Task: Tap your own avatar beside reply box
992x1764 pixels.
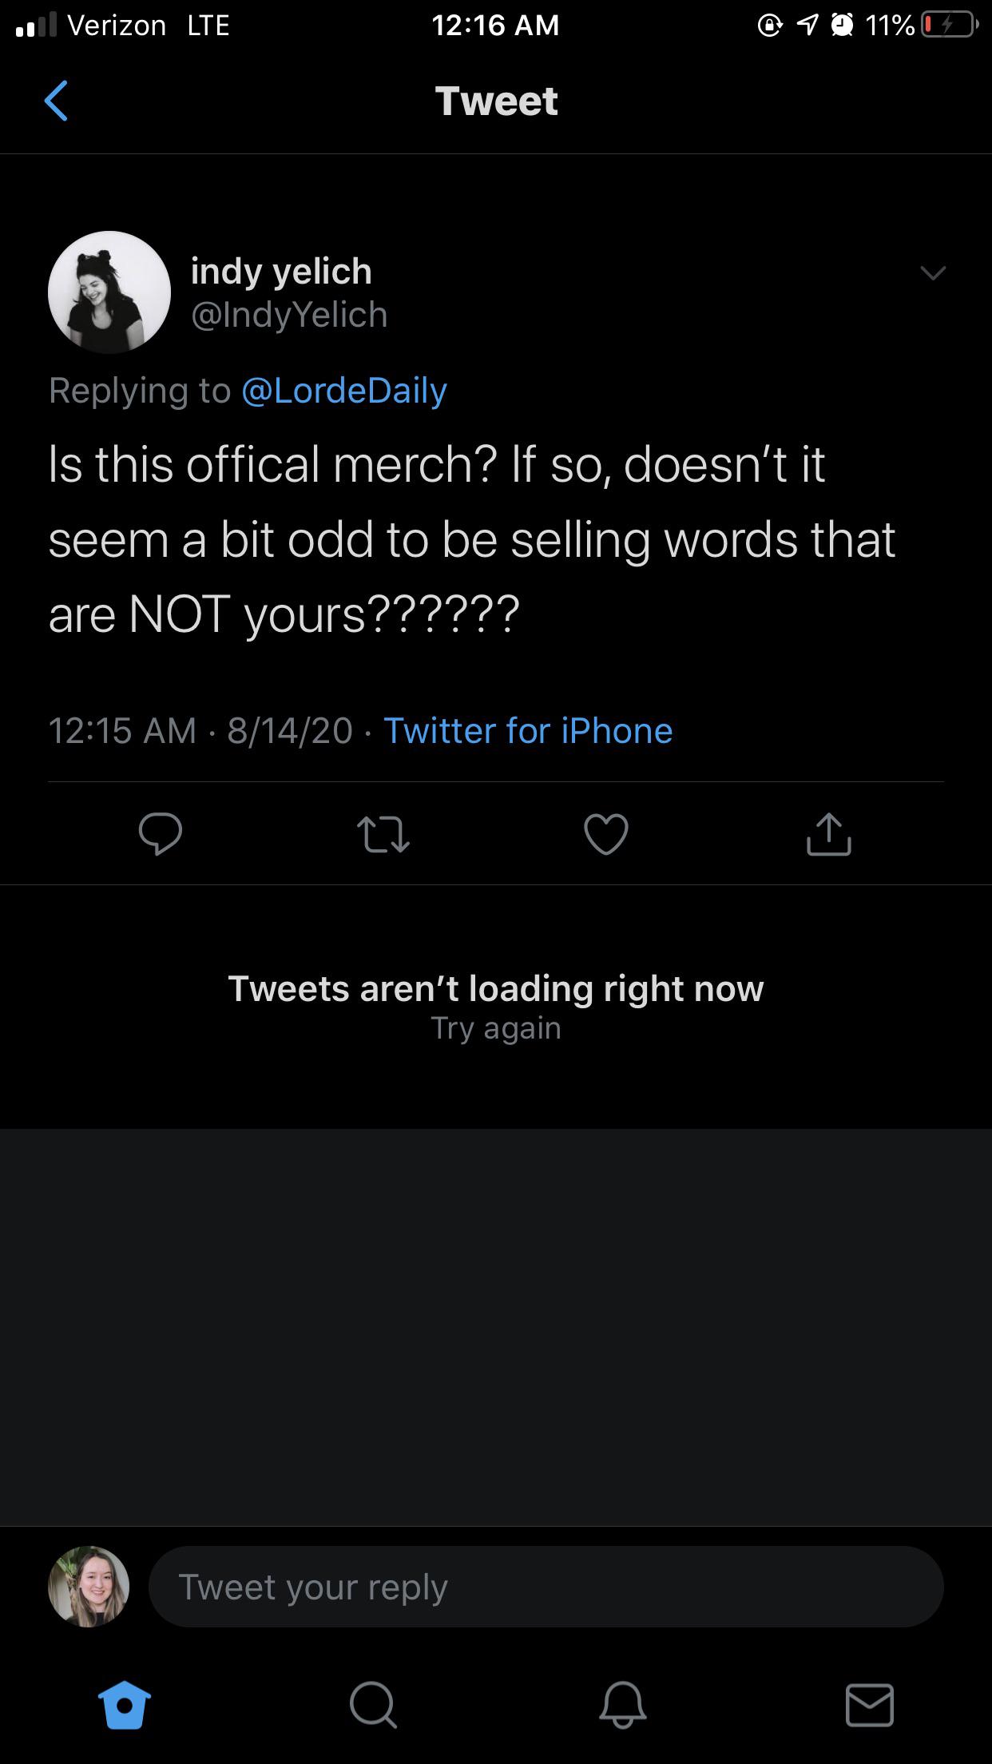Action: tap(89, 1587)
